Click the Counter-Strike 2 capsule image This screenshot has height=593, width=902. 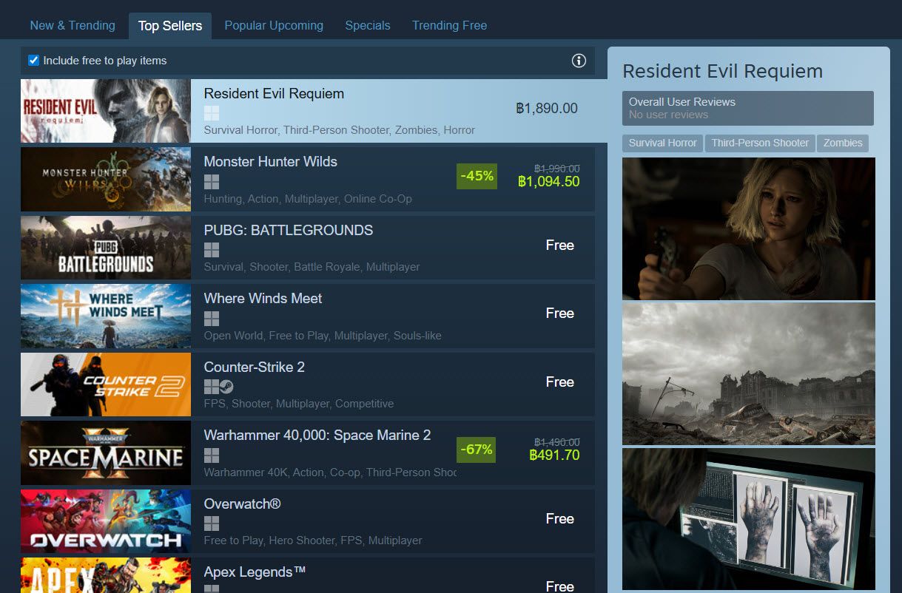[106, 384]
